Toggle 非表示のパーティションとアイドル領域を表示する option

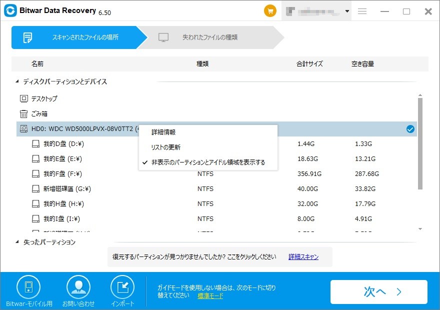(208, 162)
